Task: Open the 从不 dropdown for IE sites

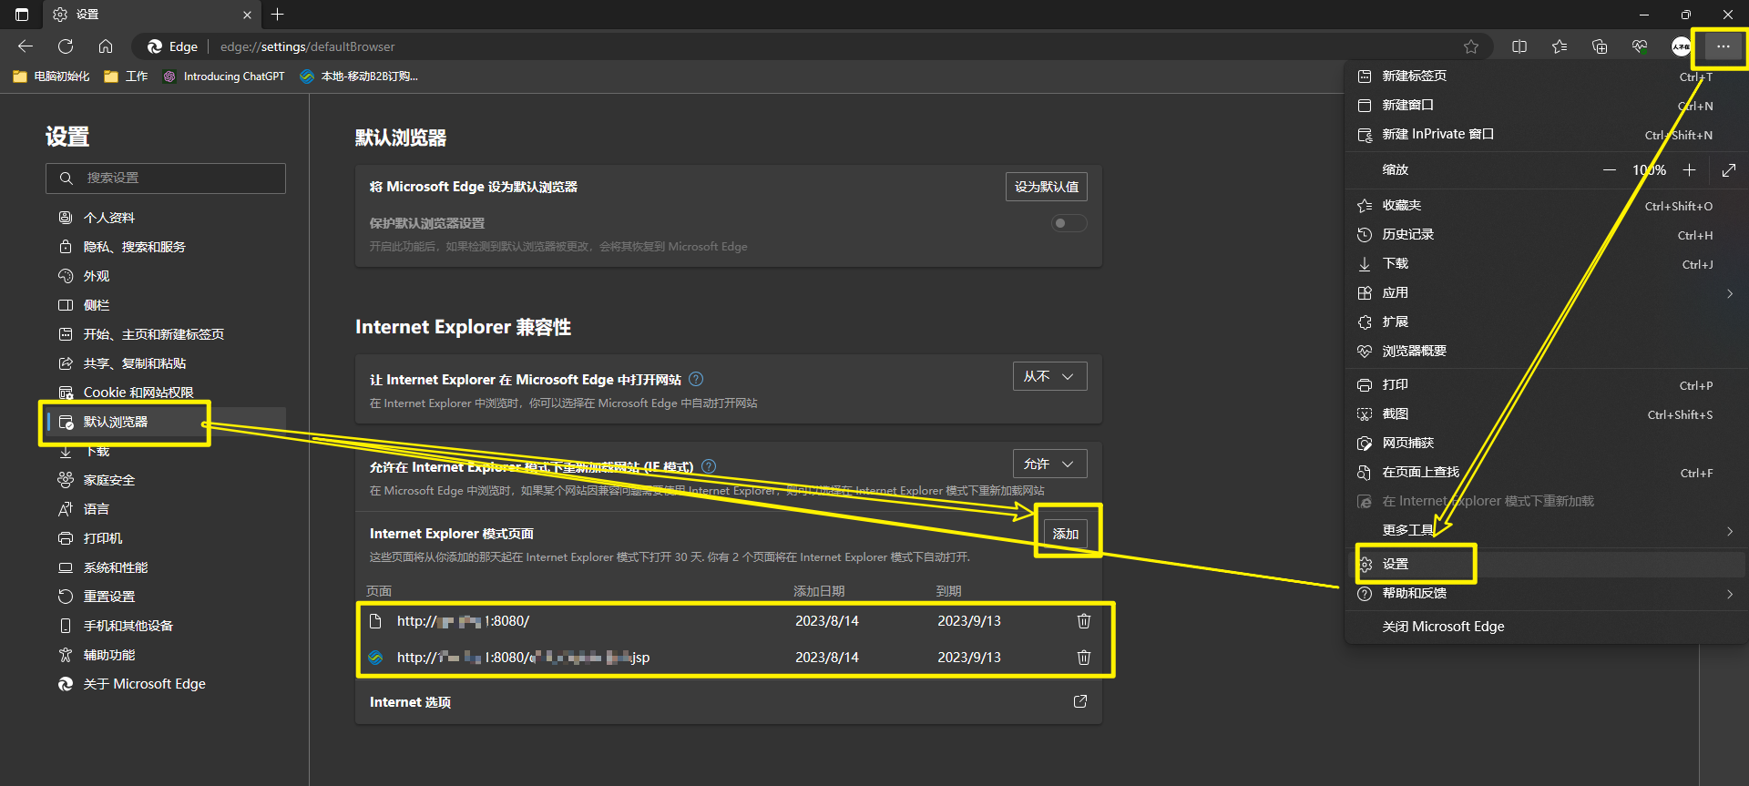Action: point(1049,376)
